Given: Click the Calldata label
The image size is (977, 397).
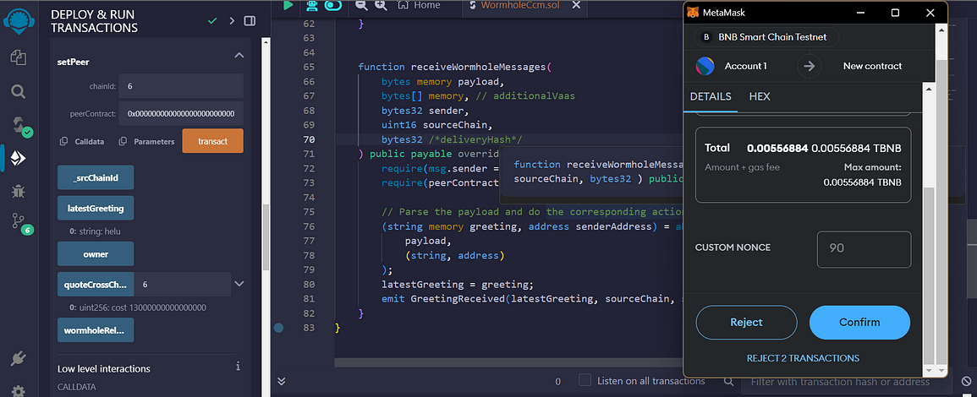Looking at the screenshot, I should pyautogui.click(x=90, y=141).
